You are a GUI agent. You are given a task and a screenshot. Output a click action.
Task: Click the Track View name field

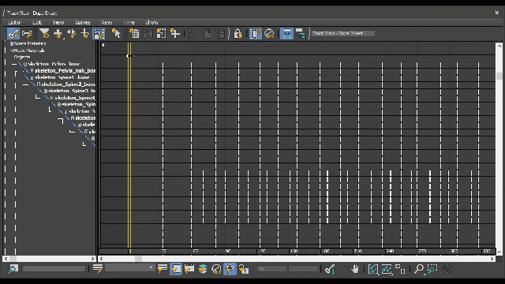tap(343, 33)
